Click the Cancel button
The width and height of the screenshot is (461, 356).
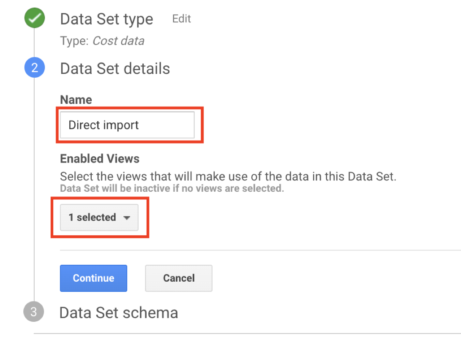(179, 278)
